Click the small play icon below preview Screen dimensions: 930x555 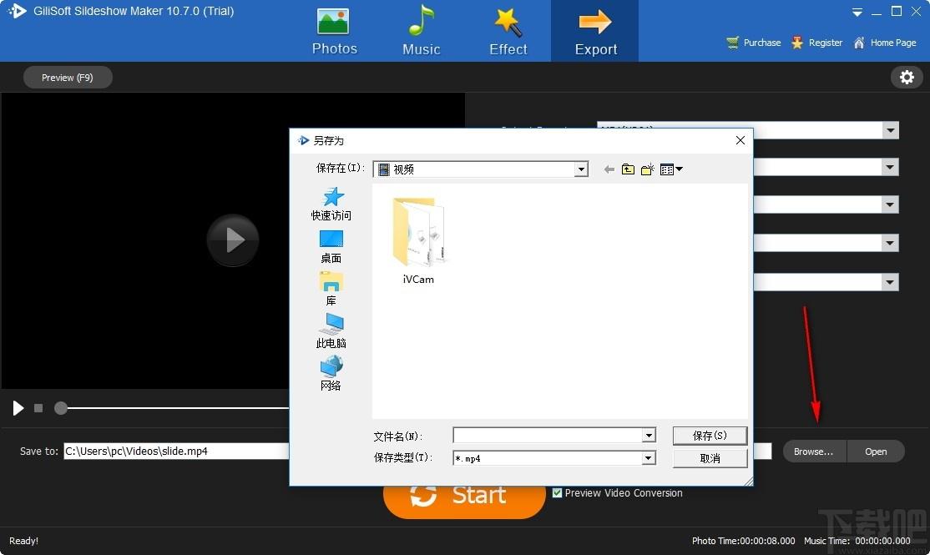point(18,408)
